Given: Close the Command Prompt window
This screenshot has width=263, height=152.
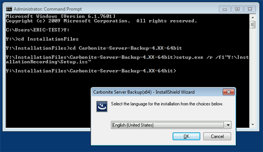Looking at the screenshot, I should (250, 9).
